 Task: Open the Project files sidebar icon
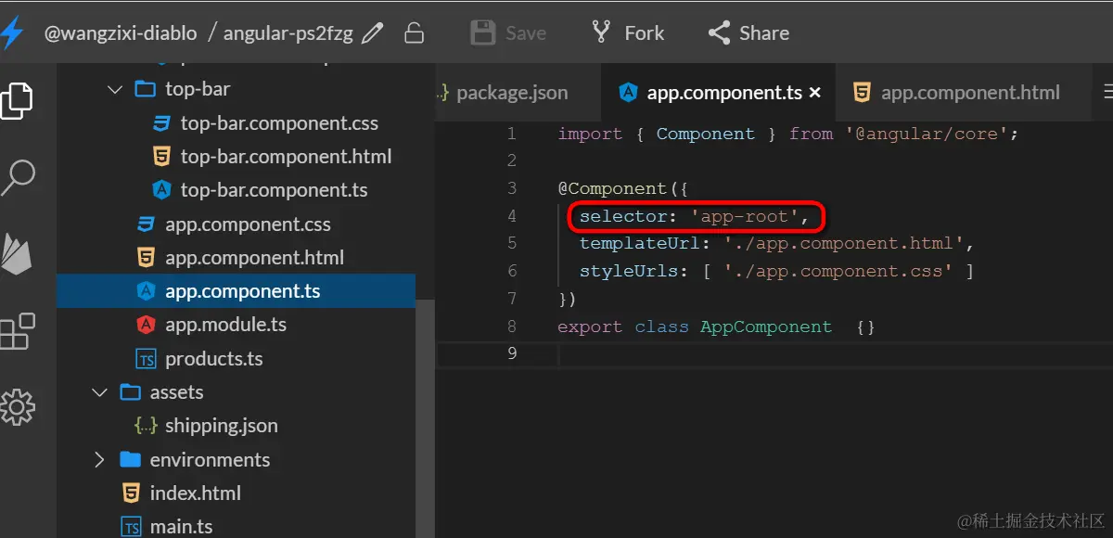[x=17, y=100]
